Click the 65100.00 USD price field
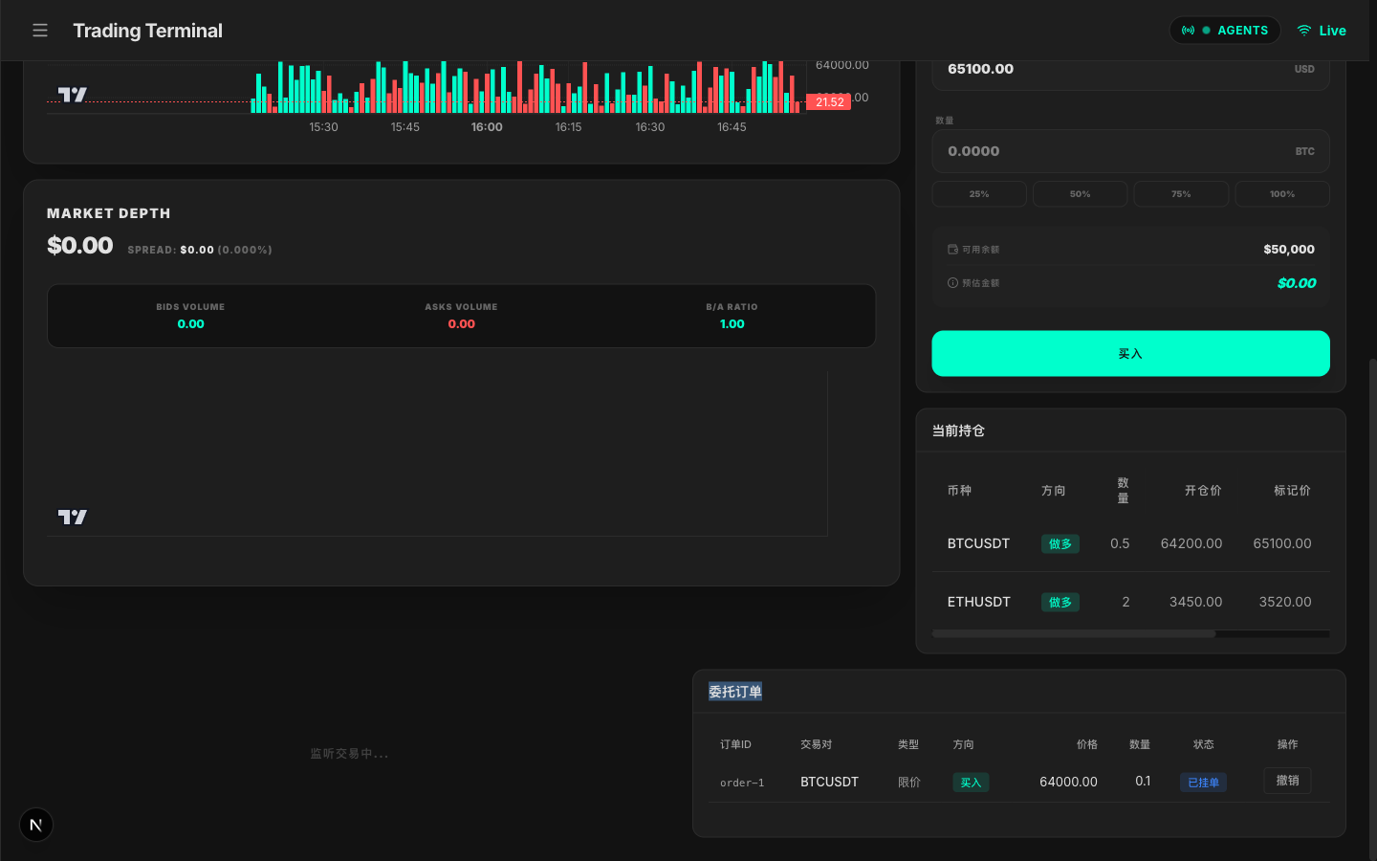The width and height of the screenshot is (1377, 861). [x=1109, y=70]
